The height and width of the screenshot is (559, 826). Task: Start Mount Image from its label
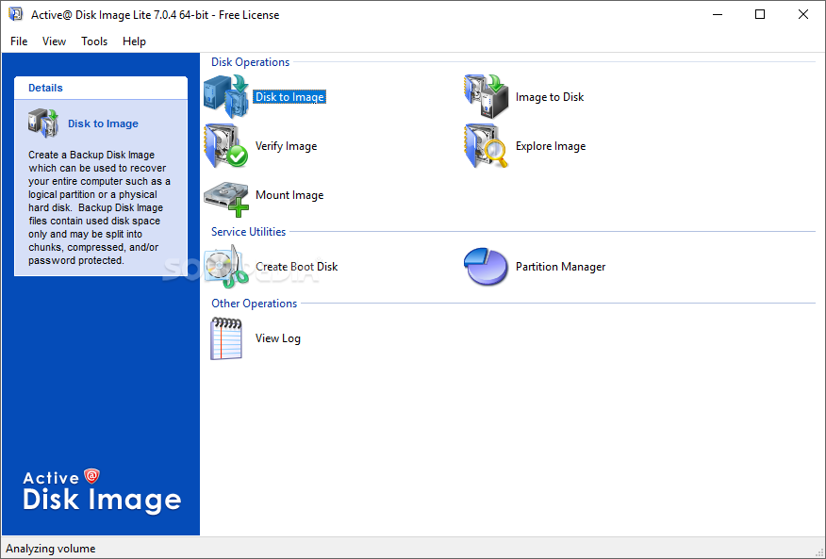click(289, 195)
